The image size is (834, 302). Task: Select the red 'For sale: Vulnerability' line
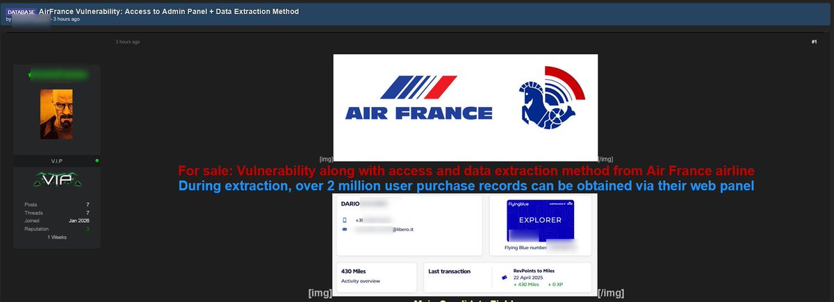pyautogui.click(x=466, y=171)
